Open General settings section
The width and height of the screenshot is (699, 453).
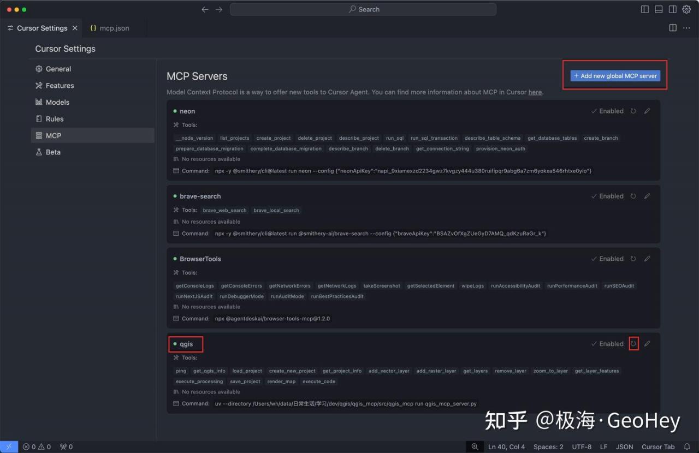point(92,69)
